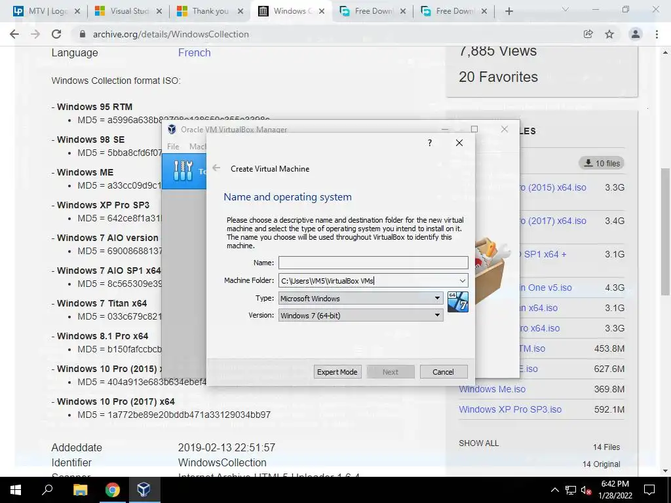This screenshot has height=503, width=671.
Task: Open the (2017) x64.iso download link
Action: 552,221
